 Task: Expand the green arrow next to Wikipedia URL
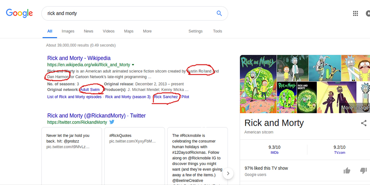point(133,65)
